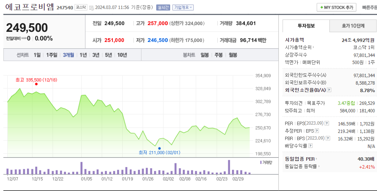
Task: Click the red 최고 335,500 marker dot
Action: [x=36, y=84]
